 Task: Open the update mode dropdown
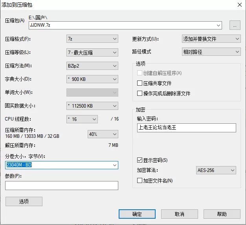(x=211, y=39)
